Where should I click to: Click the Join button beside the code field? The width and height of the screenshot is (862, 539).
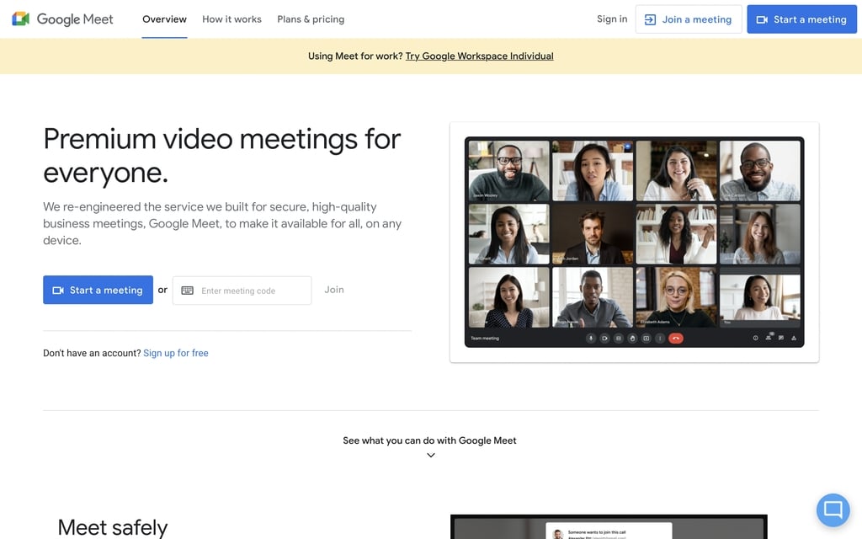(334, 290)
